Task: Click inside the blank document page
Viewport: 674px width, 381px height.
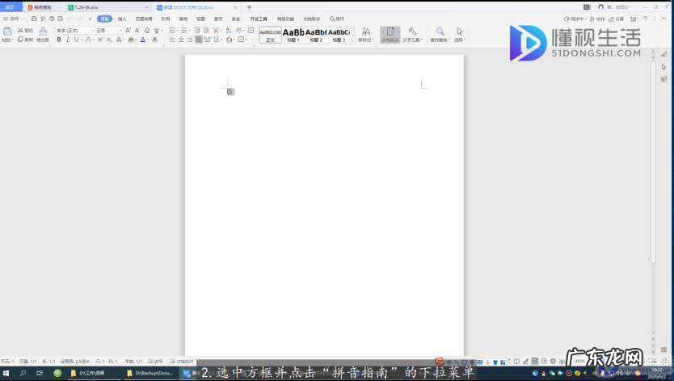Action: pos(323,202)
